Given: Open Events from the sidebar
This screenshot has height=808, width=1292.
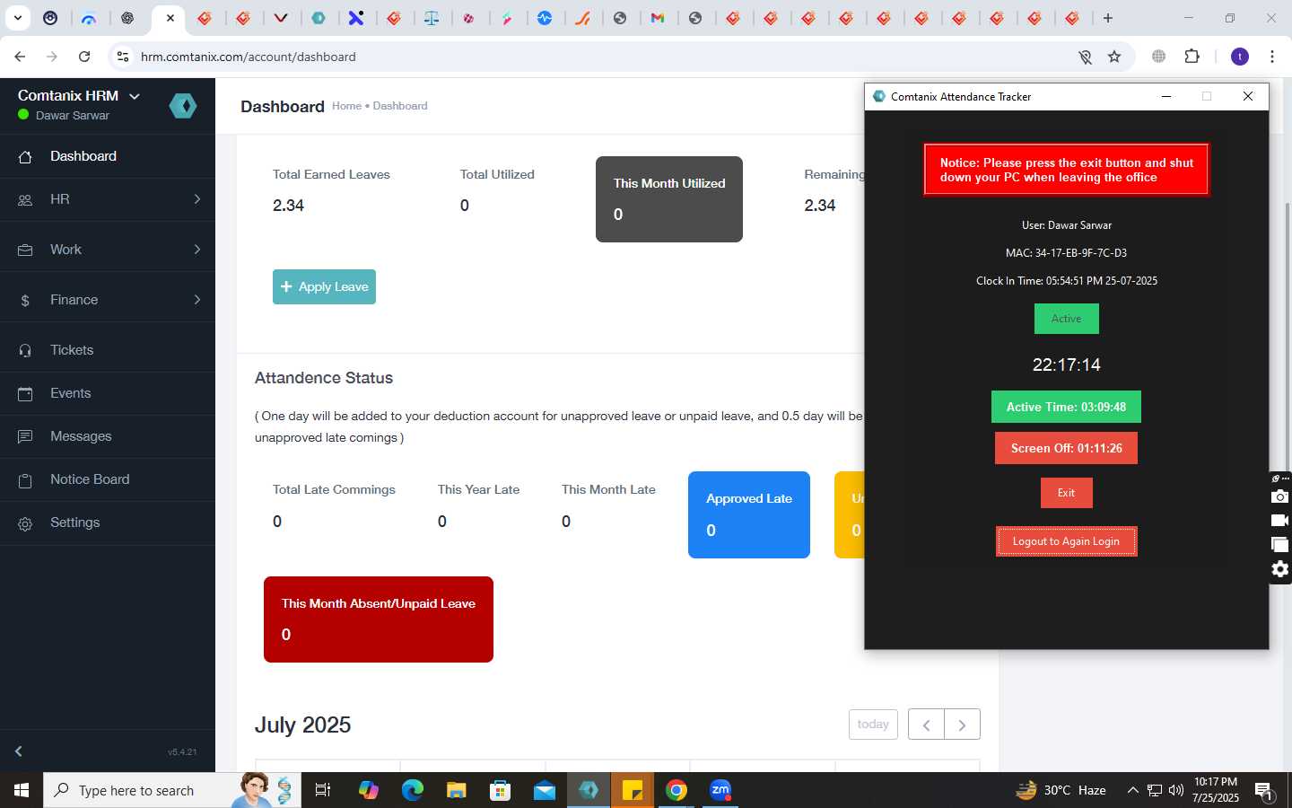Looking at the screenshot, I should coord(108,393).
